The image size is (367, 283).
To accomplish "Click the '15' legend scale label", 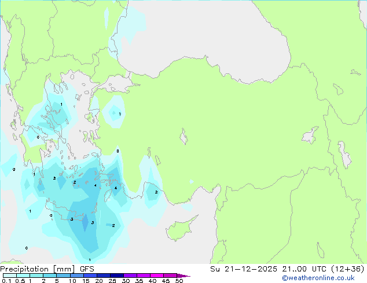I will pos(86,281).
